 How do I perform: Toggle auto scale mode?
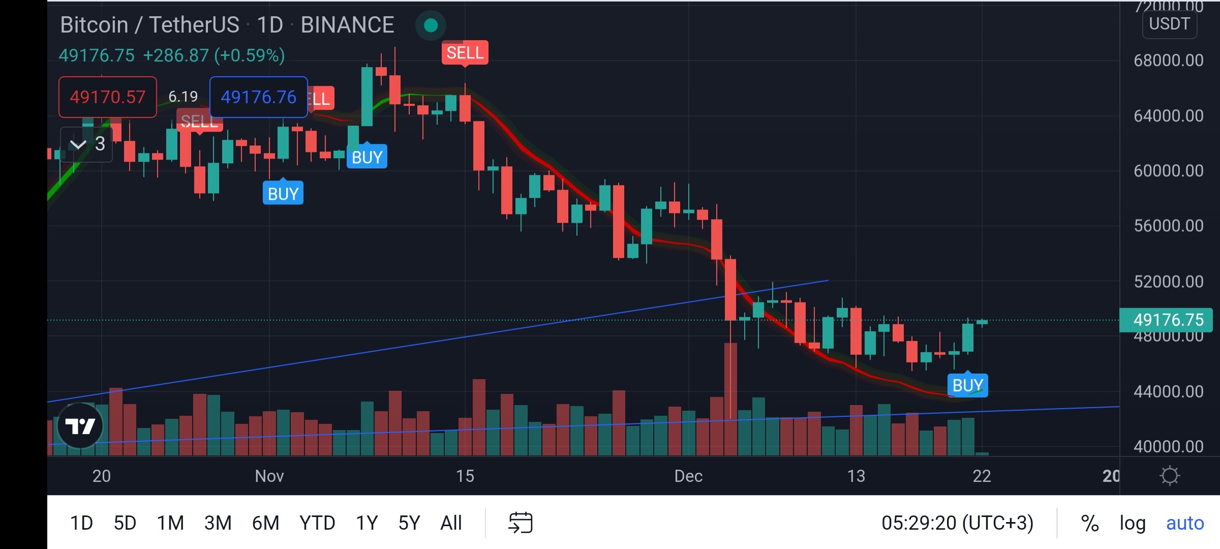pos(1185,523)
